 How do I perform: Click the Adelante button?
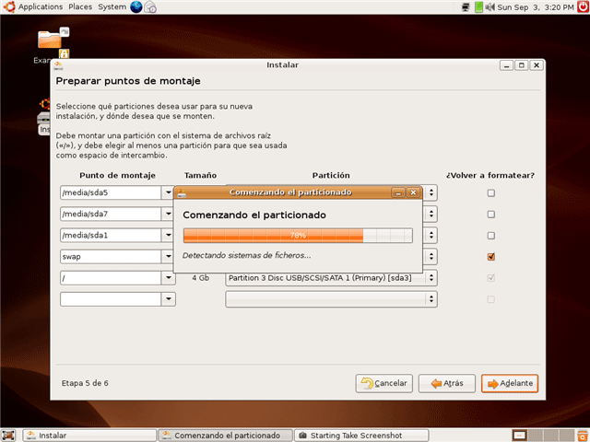[x=509, y=383]
